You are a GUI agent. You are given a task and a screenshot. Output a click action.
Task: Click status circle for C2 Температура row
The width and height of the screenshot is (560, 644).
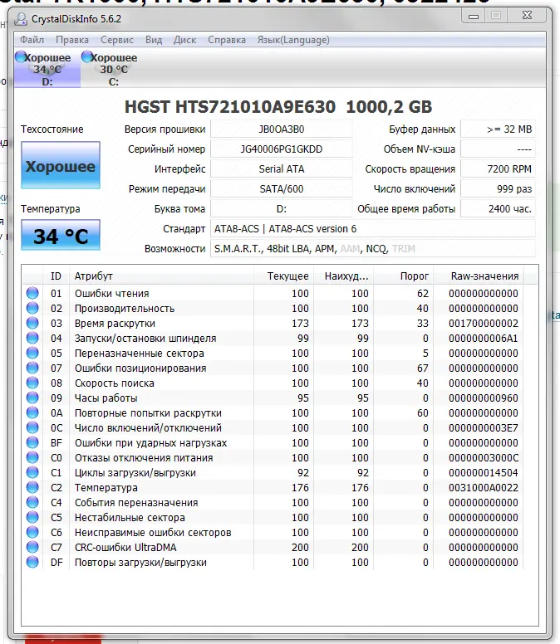pyautogui.click(x=32, y=487)
